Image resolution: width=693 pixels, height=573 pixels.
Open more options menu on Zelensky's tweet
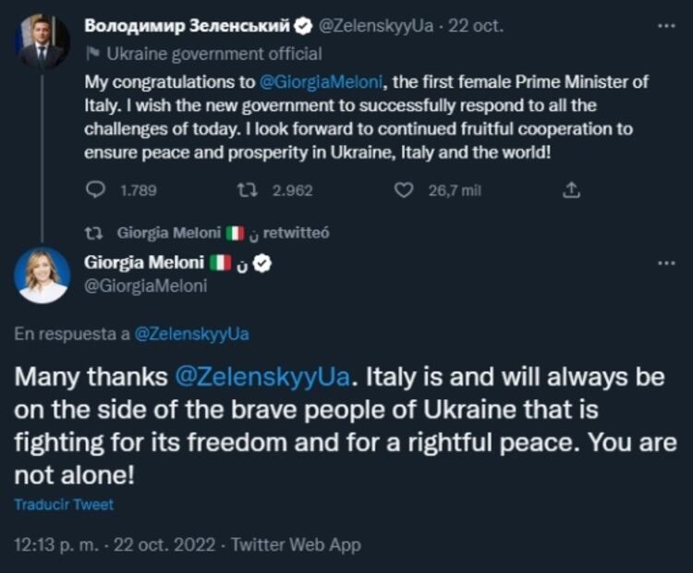coord(665,25)
